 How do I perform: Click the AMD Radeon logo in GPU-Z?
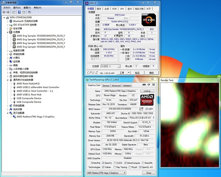[147, 100]
